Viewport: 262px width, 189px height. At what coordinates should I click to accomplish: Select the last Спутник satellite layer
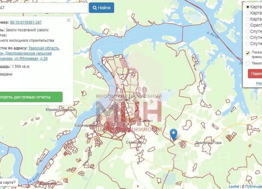[248, 44]
